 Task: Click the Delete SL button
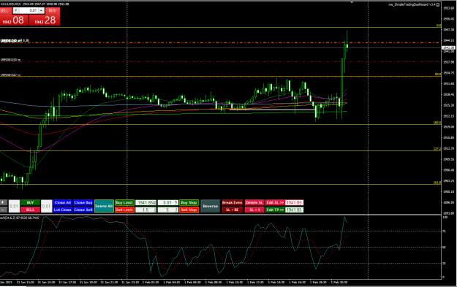254,202
